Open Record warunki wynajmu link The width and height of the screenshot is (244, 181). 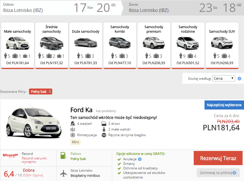coord(34,160)
